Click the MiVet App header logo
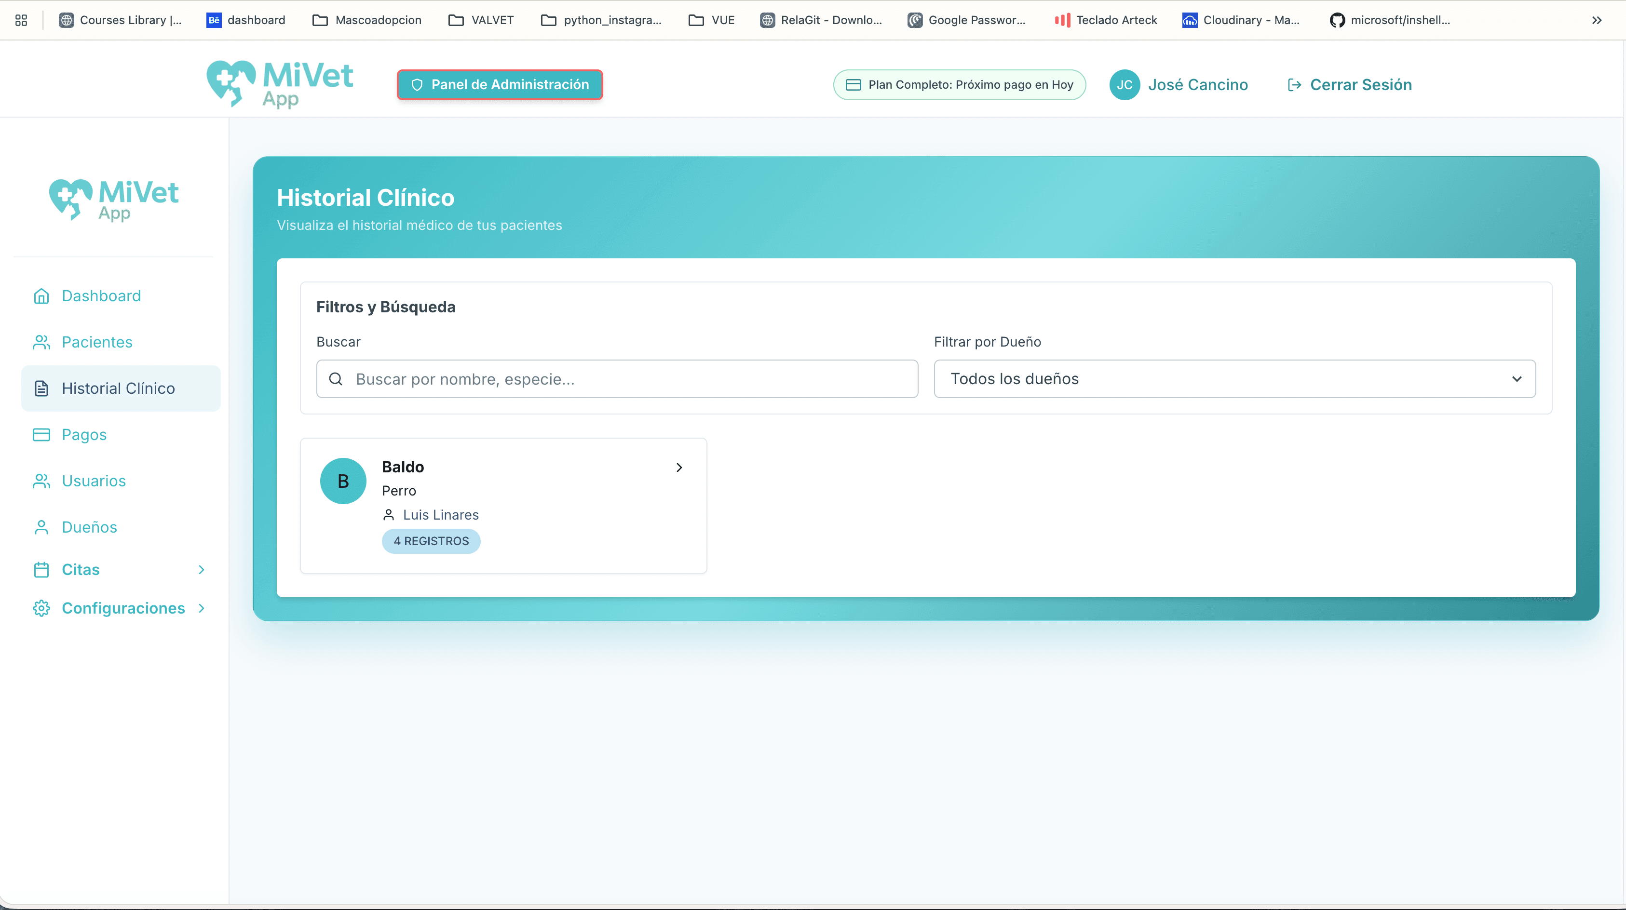Screen dimensions: 1626x910 [280, 84]
